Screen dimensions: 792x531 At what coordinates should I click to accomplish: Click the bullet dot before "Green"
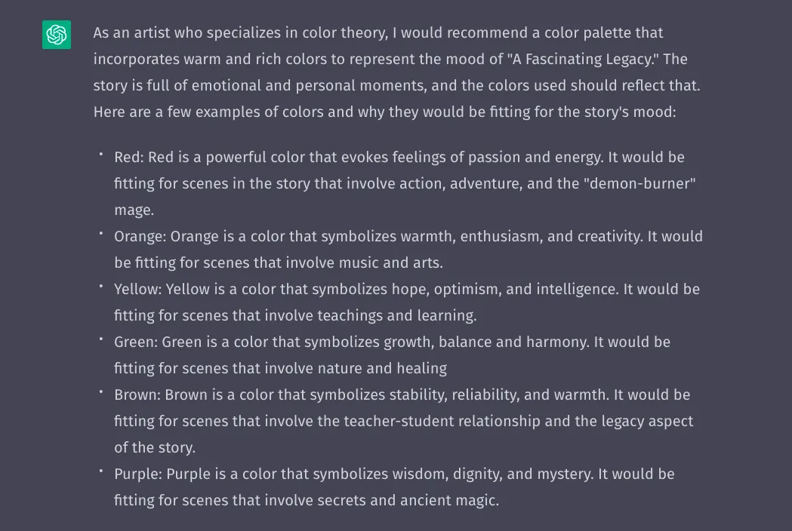[x=100, y=339]
